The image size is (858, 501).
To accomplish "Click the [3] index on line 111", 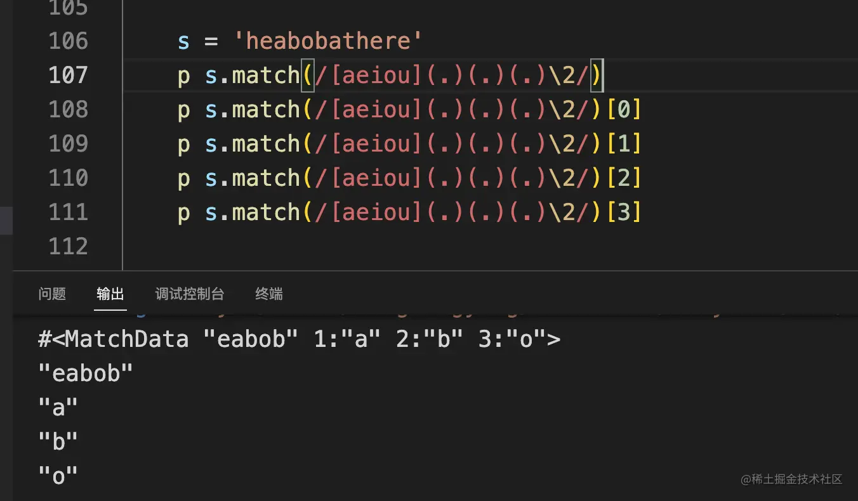I will [x=624, y=212].
